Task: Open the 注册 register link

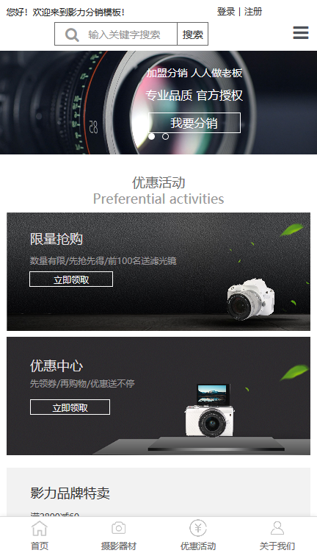Action: click(x=253, y=12)
